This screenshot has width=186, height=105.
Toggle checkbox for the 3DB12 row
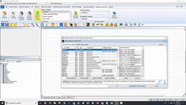tap(63, 55)
